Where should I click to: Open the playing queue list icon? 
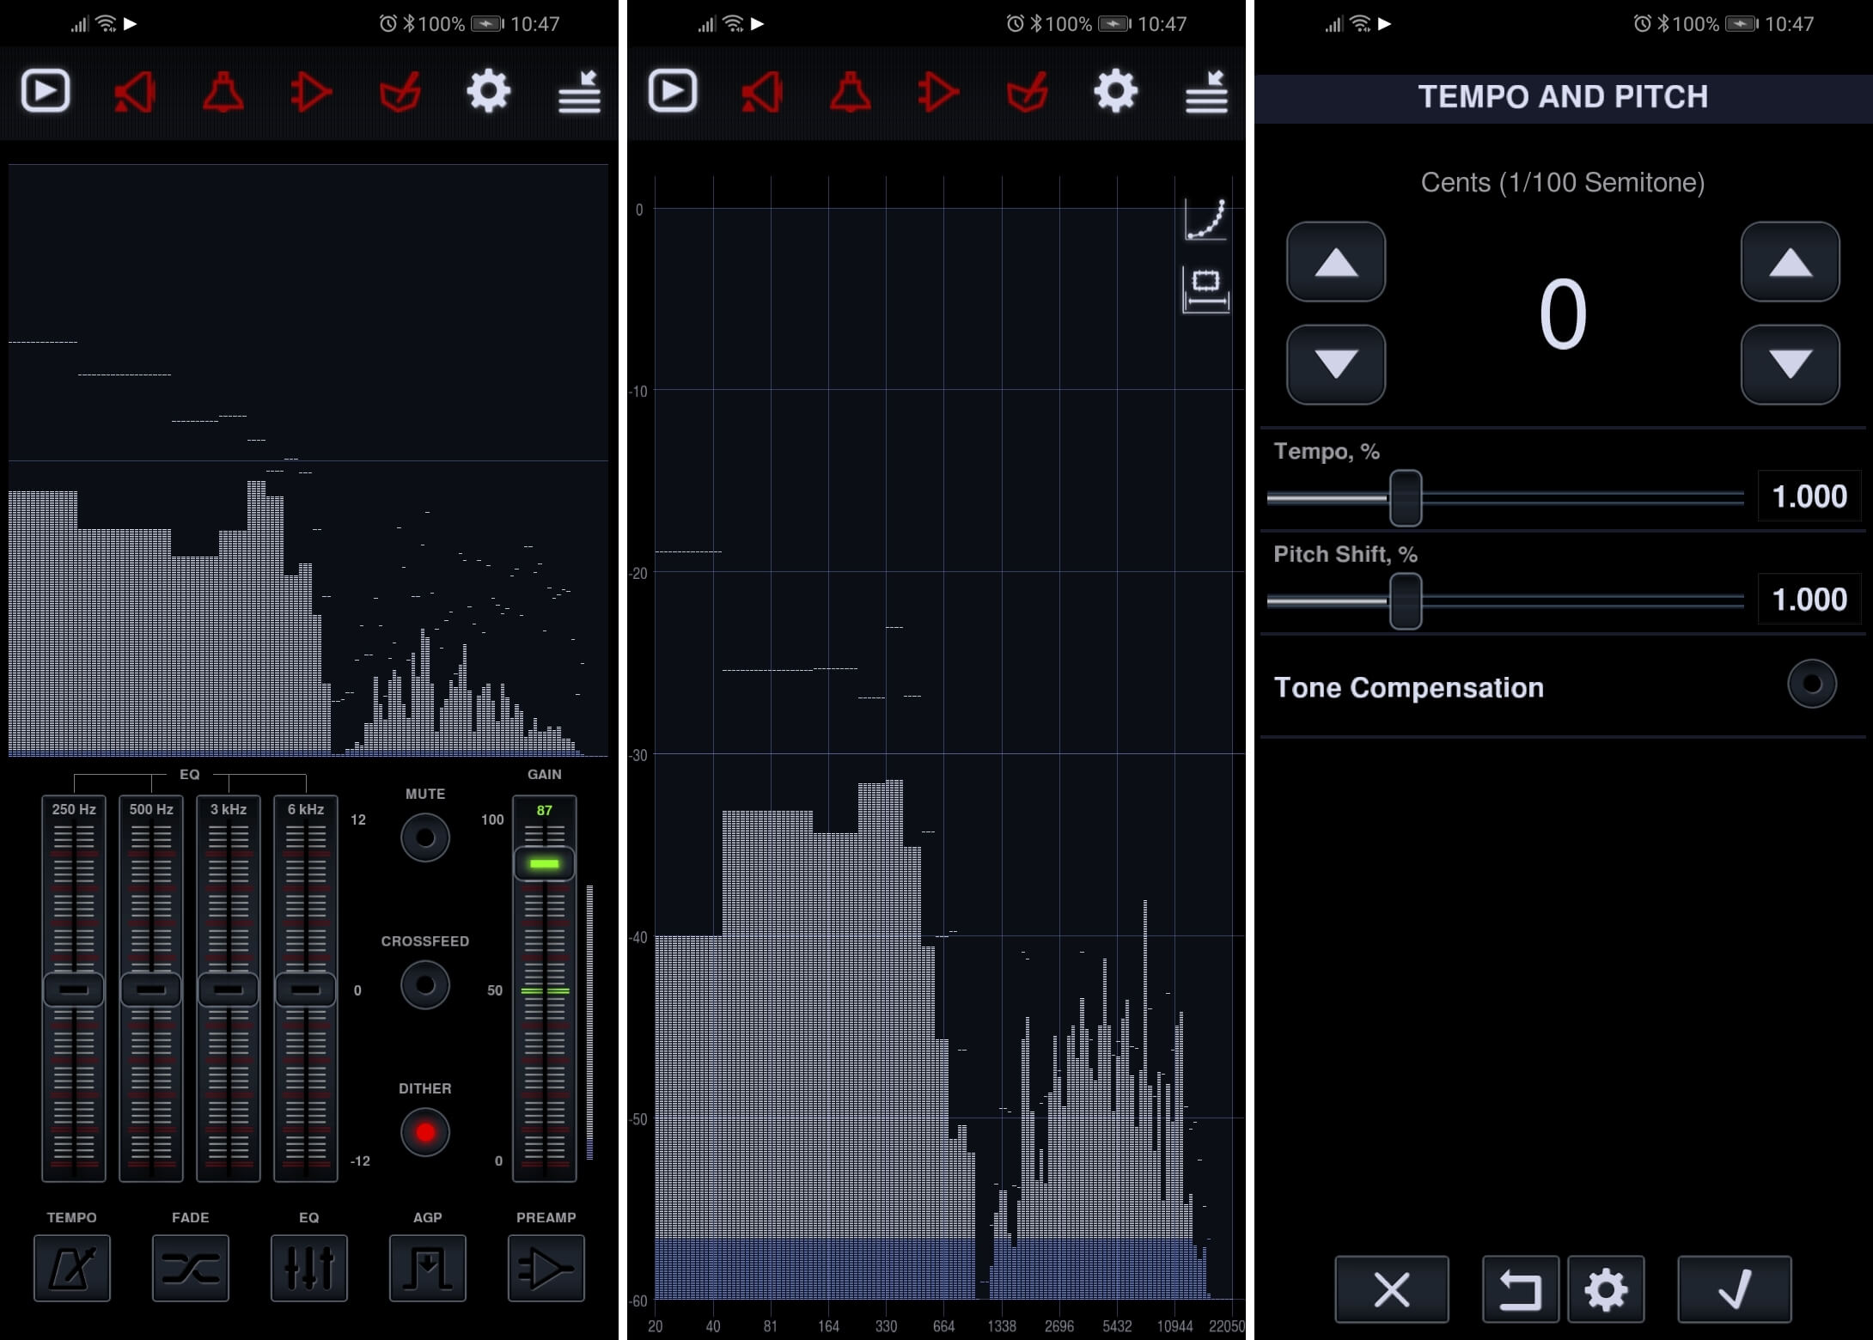580,90
